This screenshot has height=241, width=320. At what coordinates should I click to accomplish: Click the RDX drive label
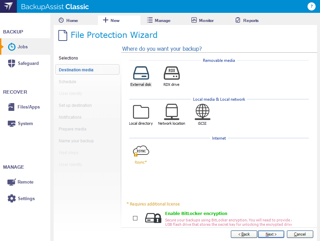pos(171,85)
